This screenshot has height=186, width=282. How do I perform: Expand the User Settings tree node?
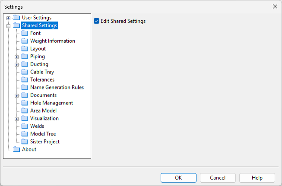pos(9,18)
